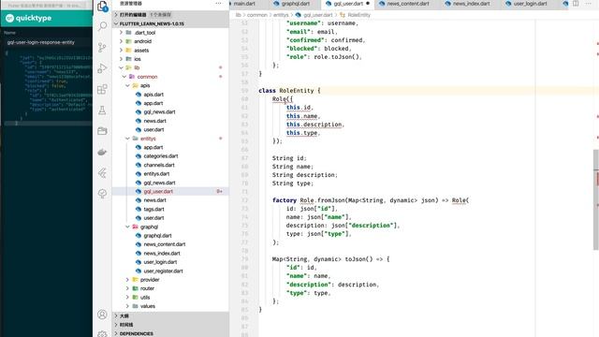The image size is (599, 337).
Task: Expand the 大纲 outline section
Action: tap(171, 316)
